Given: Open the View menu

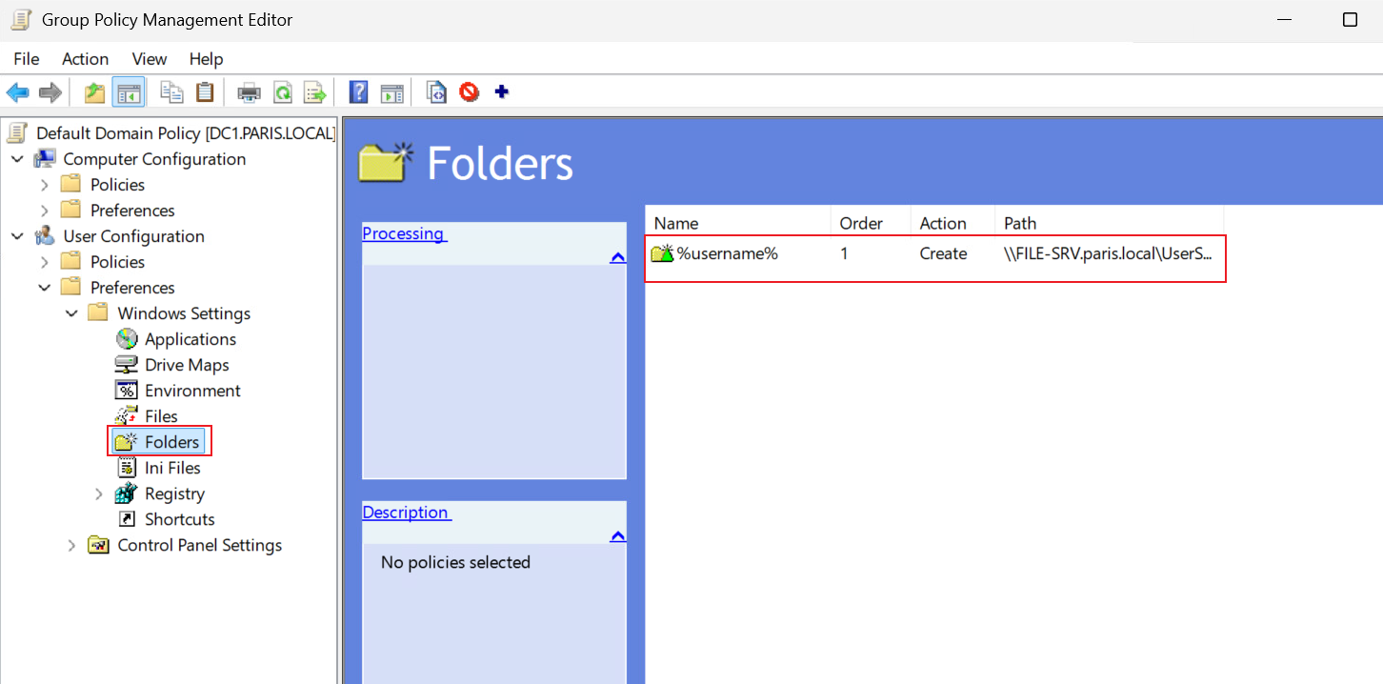Looking at the screenshot, I should [150, 59].
